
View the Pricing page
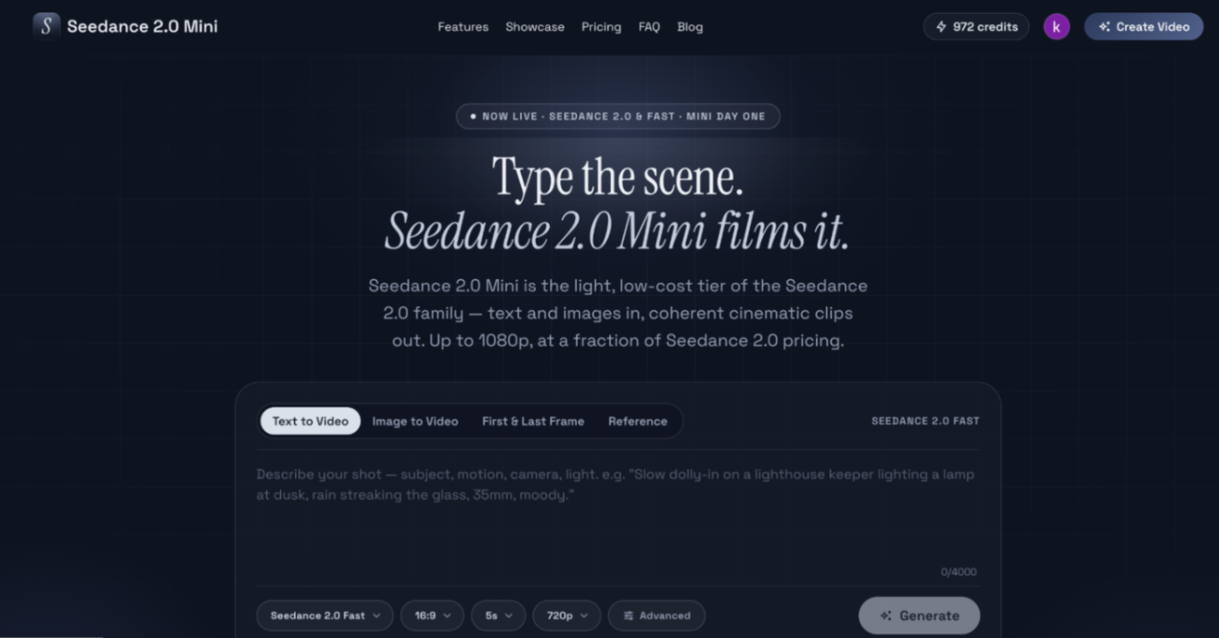pyautogui.click(x=601, y=27)
